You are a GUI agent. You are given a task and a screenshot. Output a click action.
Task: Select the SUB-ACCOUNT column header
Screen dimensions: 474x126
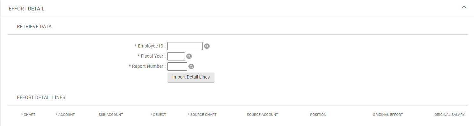111,115
